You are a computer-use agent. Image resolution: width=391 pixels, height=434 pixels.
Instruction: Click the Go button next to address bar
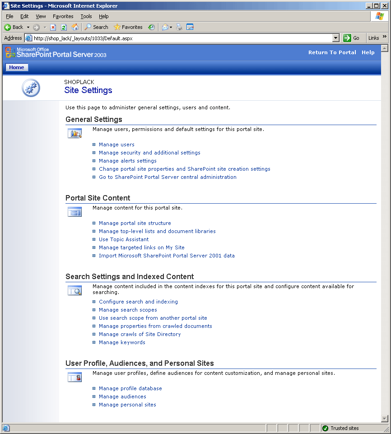click(351, 38)
